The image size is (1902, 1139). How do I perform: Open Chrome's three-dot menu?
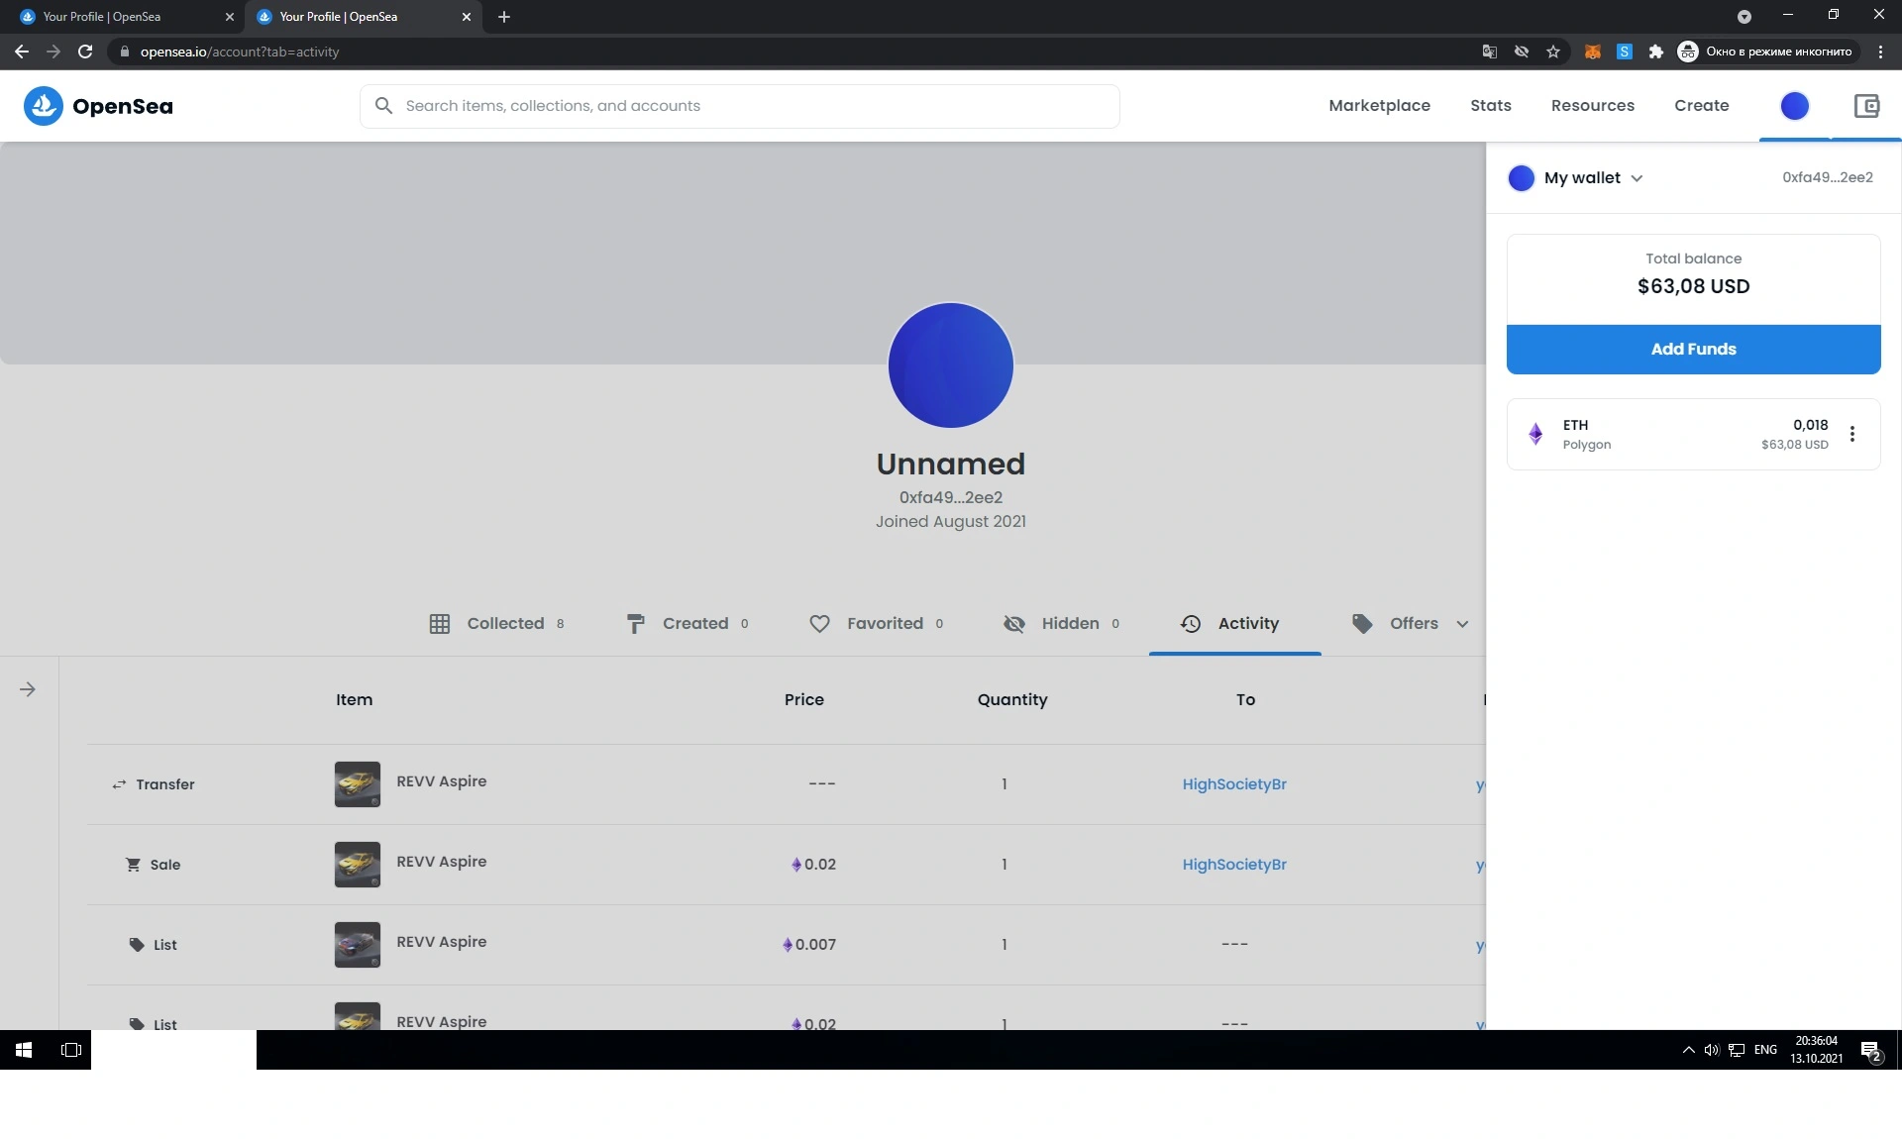(x=1880, y=52)
